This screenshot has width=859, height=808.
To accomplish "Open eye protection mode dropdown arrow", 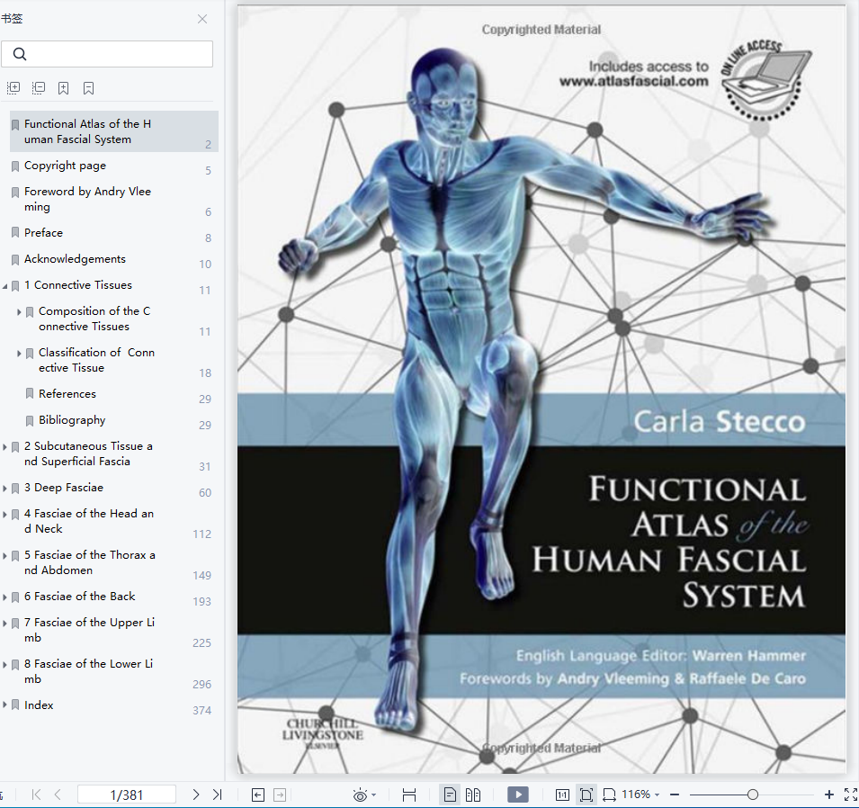I will coord(373,795).
